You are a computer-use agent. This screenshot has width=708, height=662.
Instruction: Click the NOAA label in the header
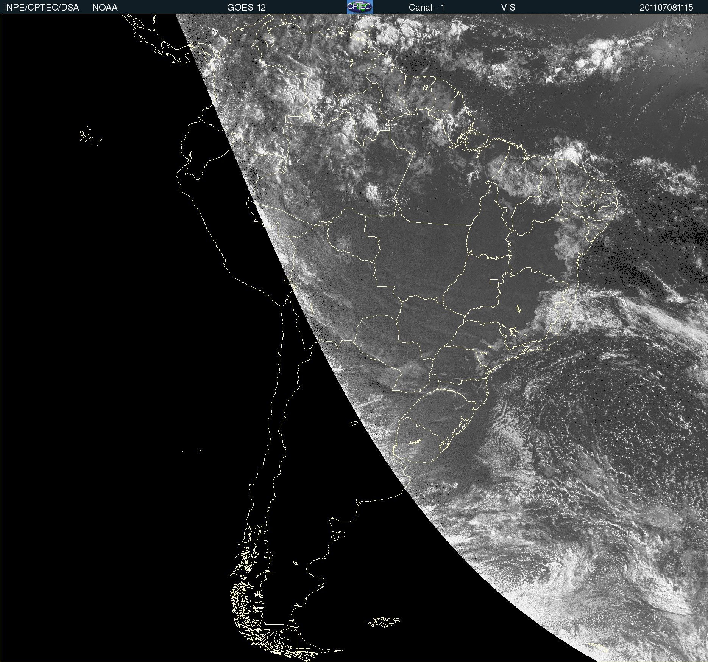[105, 8]
